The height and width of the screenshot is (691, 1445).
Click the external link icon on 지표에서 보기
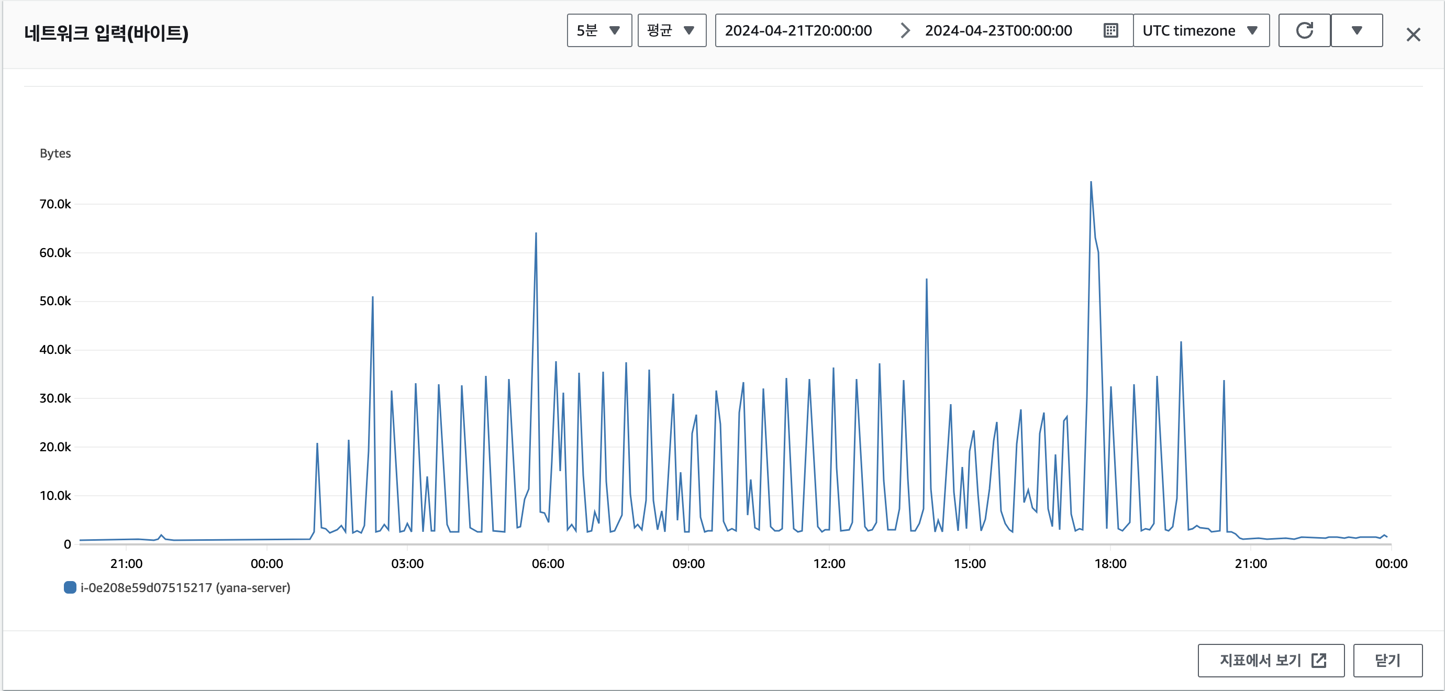click(x=1319, y=660)
